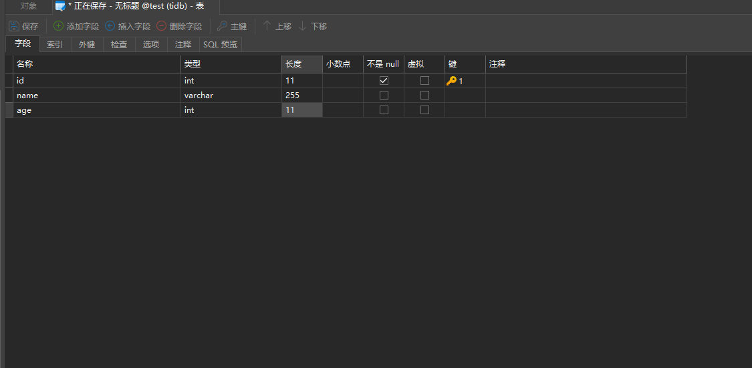This screenshot has width=752, height=368.
Task: Click the comment cell in age row
Action: 586,110
